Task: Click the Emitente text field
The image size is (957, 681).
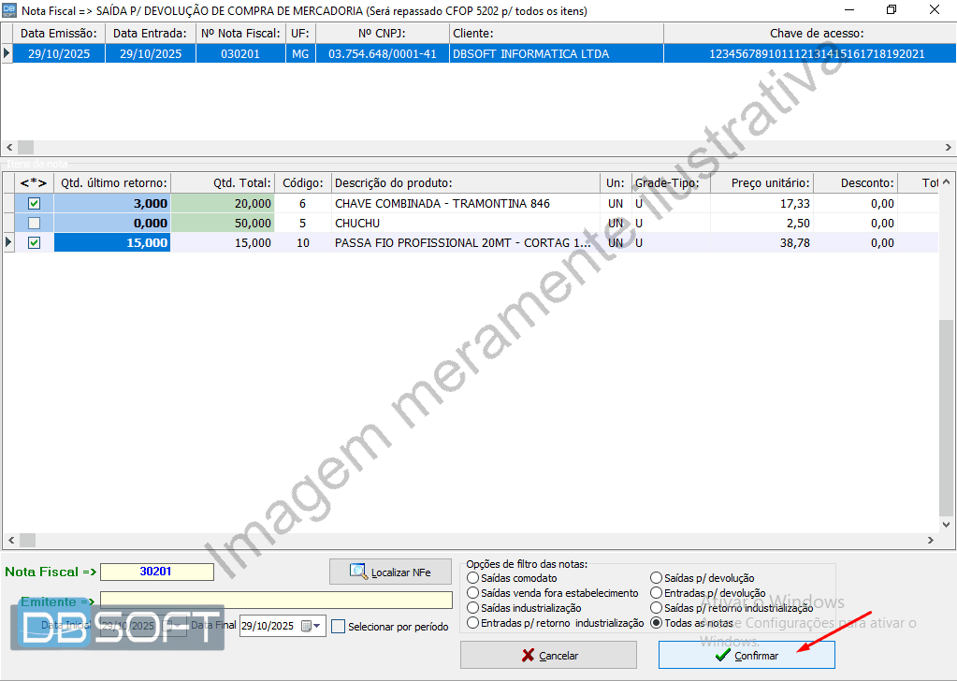Action: click(276, 600)
